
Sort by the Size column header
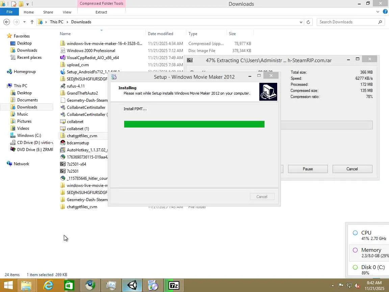click(240, 34)
